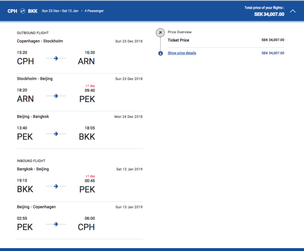Click the +1 day note on Stockholm - Beijing
304x251 pixels.
click(90, 86)
